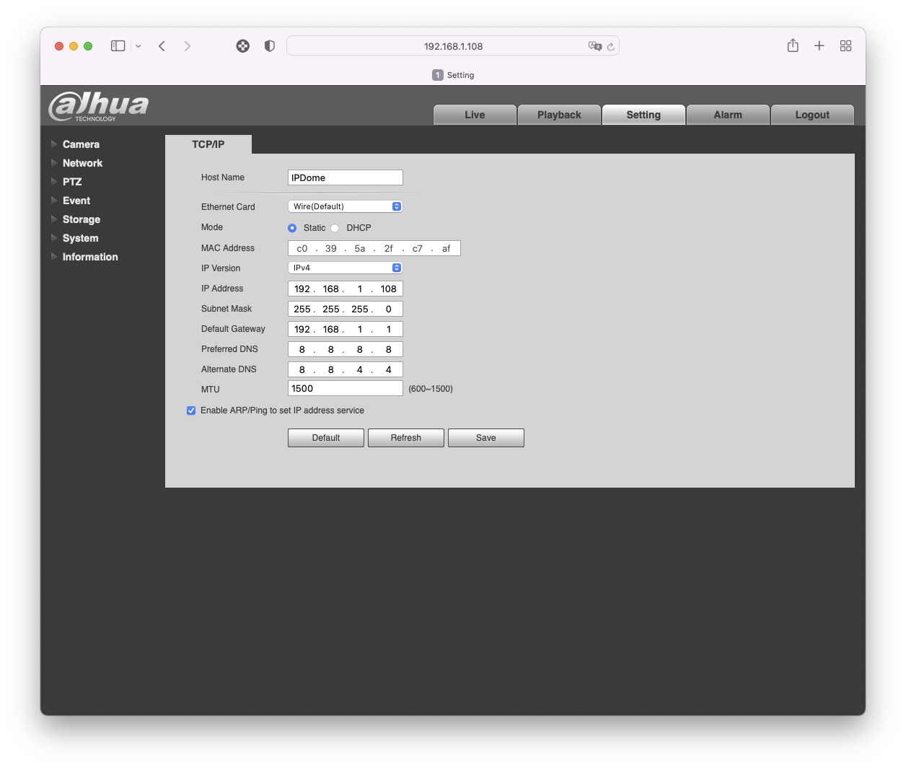The width and height of the screenshot is (906, 769).
Task: Click the Refresh button
Action: [x=406, y=438]
